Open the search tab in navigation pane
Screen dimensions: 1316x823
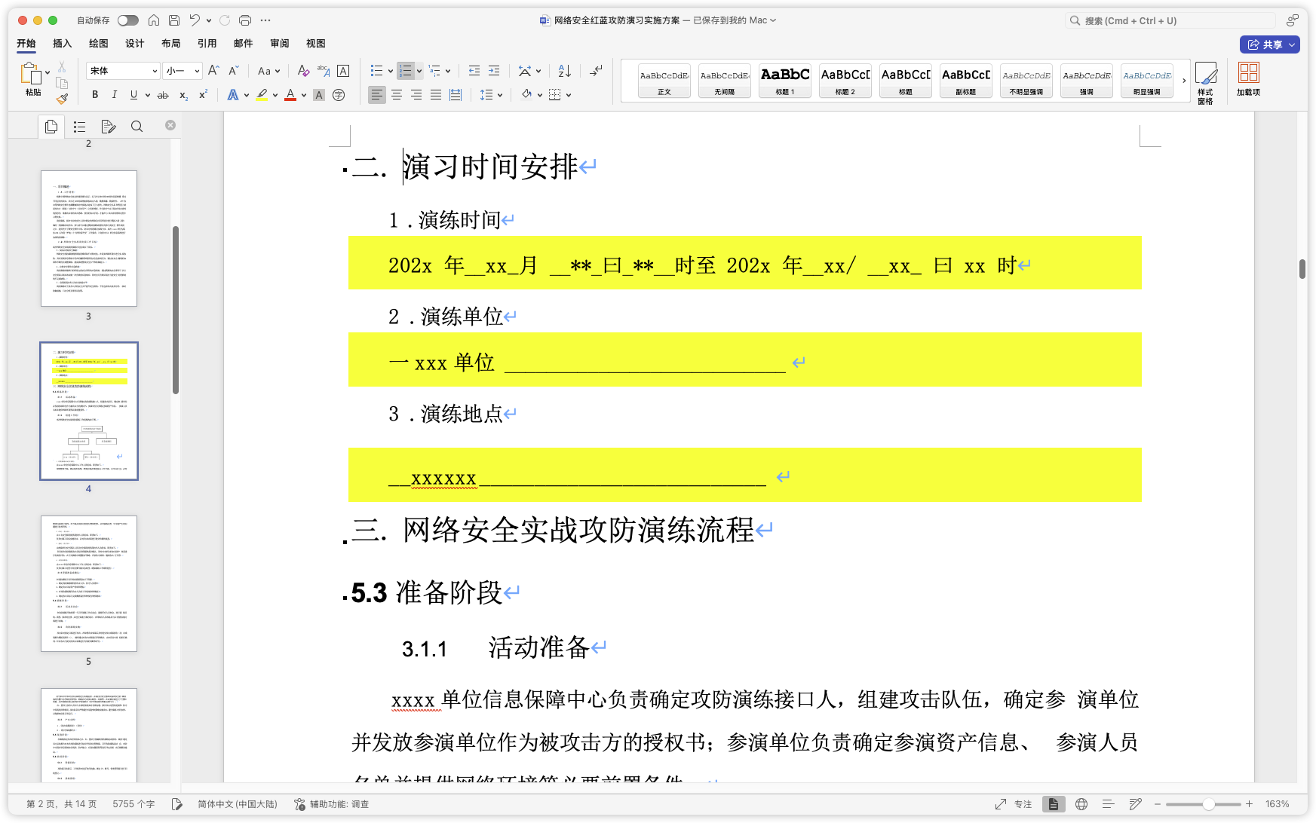point(137,127)
